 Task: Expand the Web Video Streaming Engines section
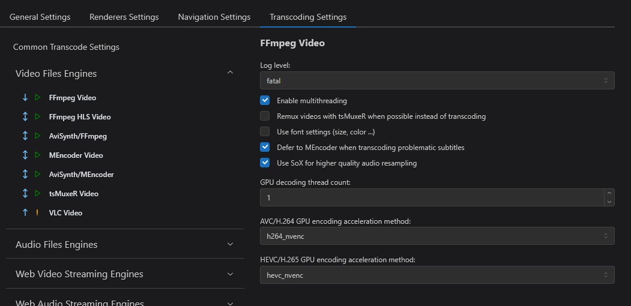click(230, 274)
